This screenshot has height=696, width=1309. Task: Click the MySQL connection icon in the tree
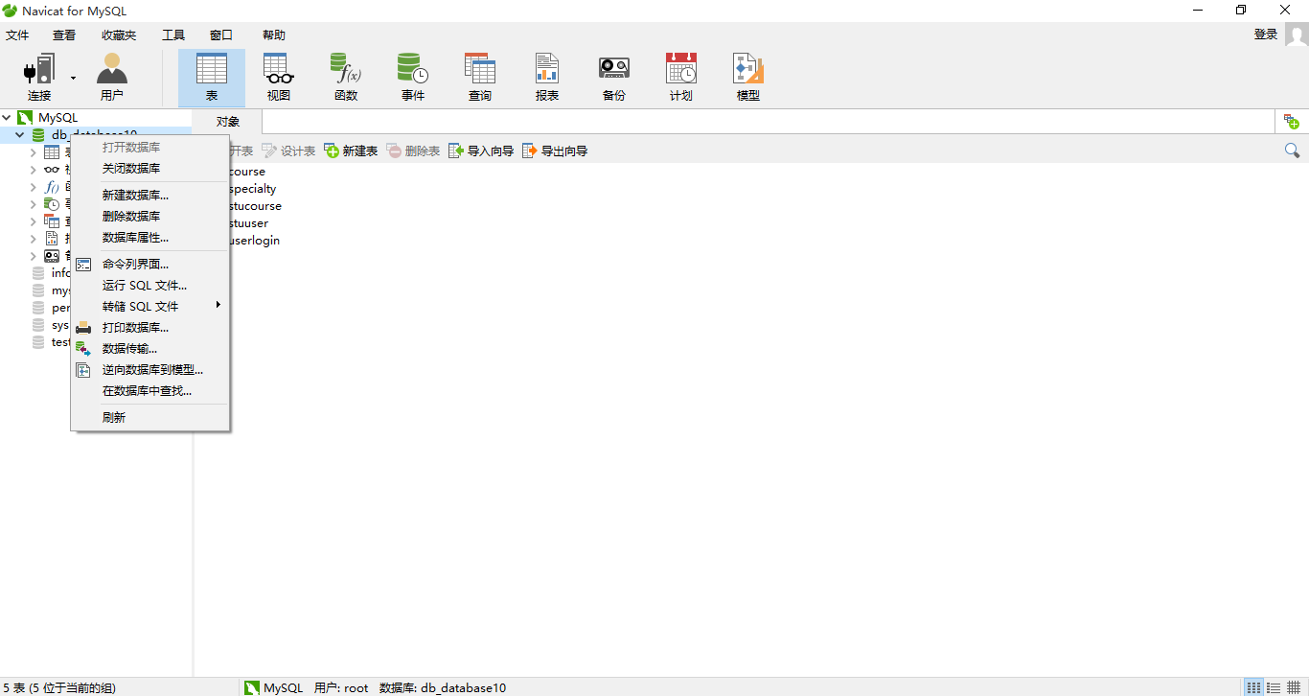pyautogui.click(x=25, y=118)
